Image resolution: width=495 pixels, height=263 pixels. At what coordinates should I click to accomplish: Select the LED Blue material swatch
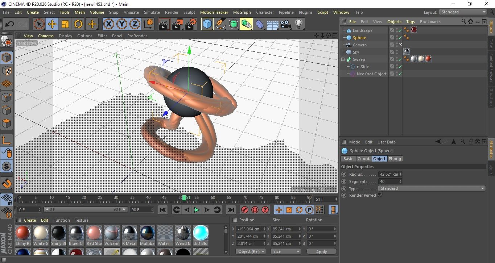[x=201, y=233]
